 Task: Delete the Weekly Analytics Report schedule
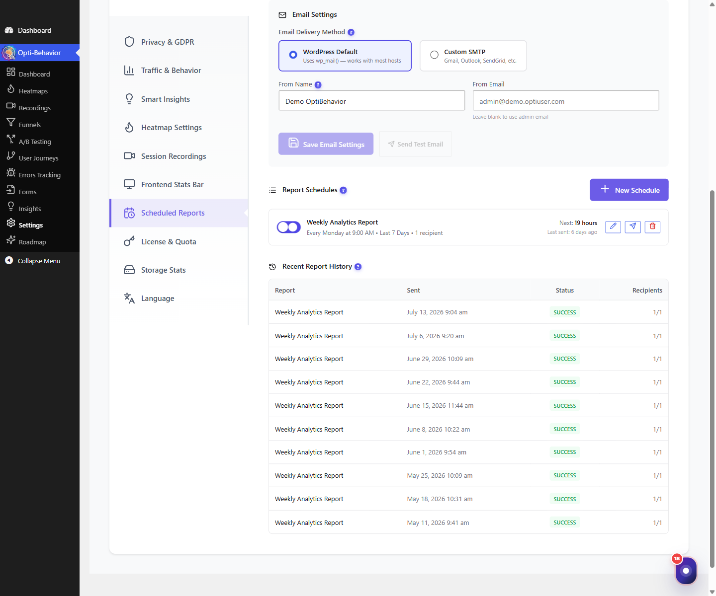[652, 226]
